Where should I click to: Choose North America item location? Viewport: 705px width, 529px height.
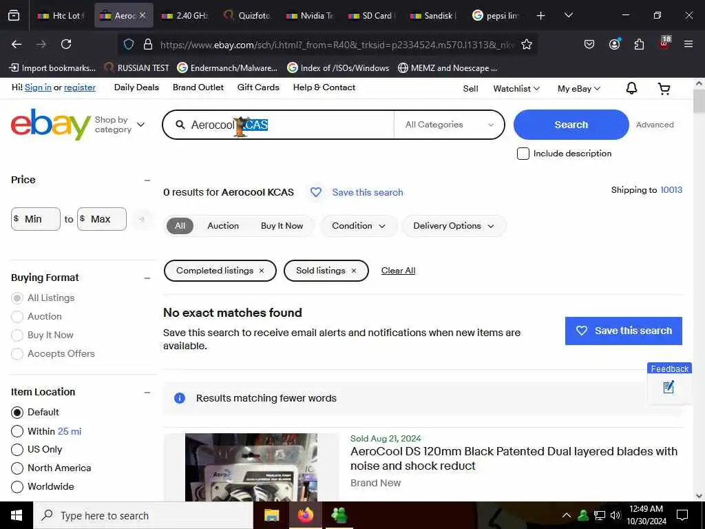coord(17,468)
